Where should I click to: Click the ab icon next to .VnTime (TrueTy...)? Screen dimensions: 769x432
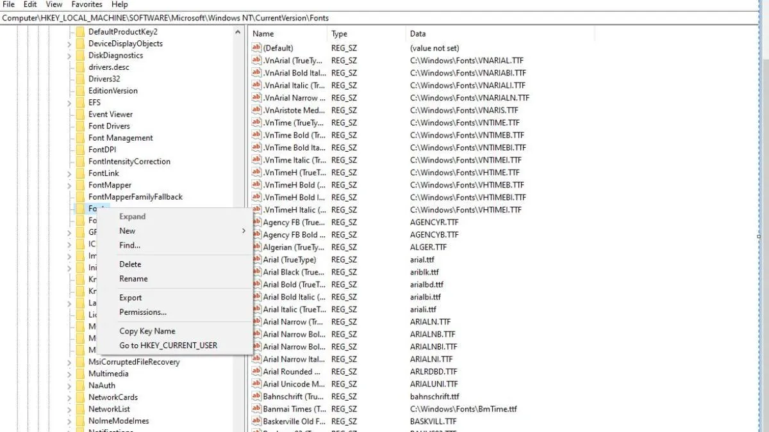[256, 122]
